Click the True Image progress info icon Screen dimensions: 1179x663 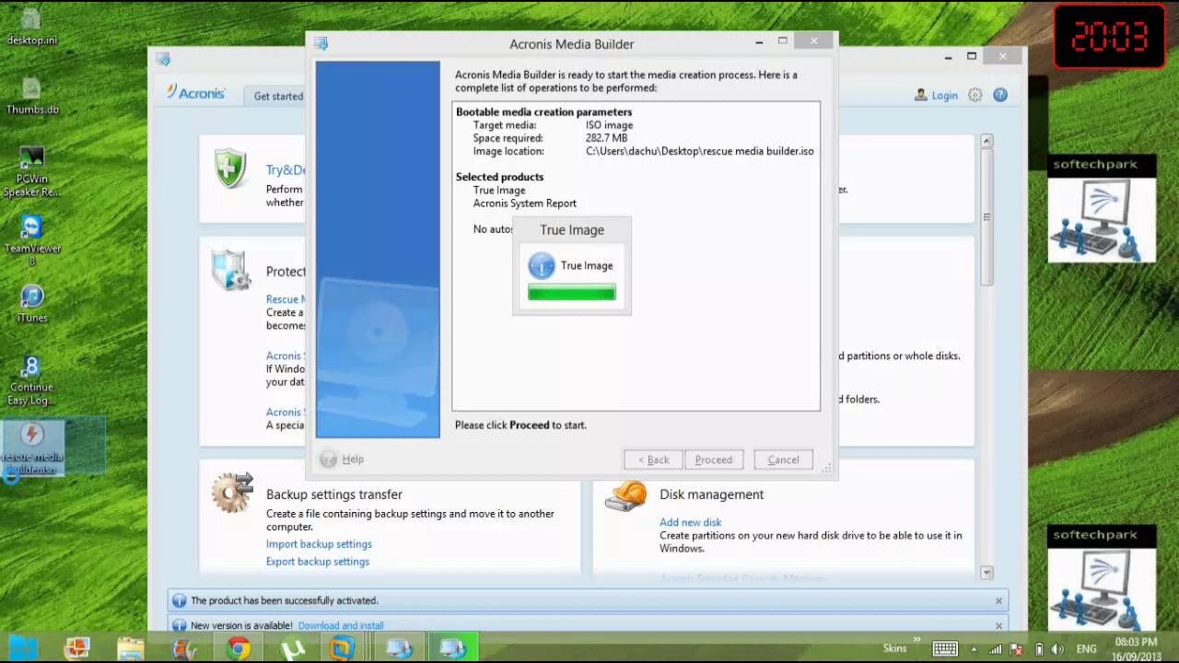[x=542, y=265]
